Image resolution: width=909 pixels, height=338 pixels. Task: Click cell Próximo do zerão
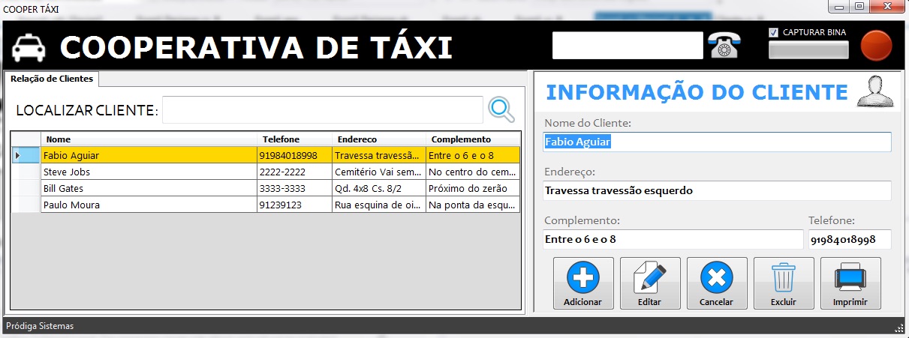[x=473, y=188]
